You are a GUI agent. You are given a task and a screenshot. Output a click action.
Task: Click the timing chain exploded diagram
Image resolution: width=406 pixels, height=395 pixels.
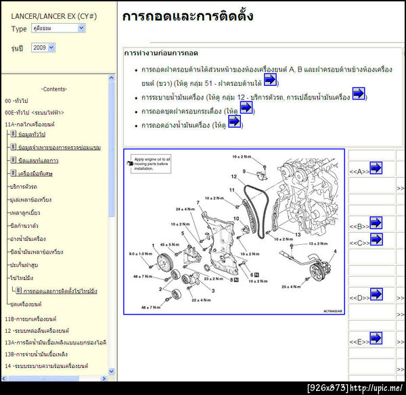pyautogui.click(x=234, y=232)
